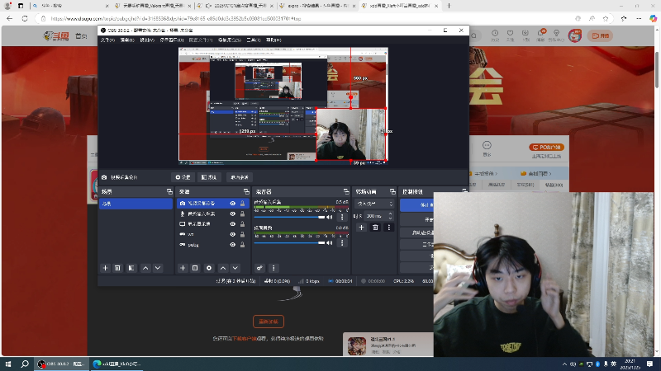Set the desktop audio volume slider
Viewport: 661px width, 371px height.
click(290, 242)
